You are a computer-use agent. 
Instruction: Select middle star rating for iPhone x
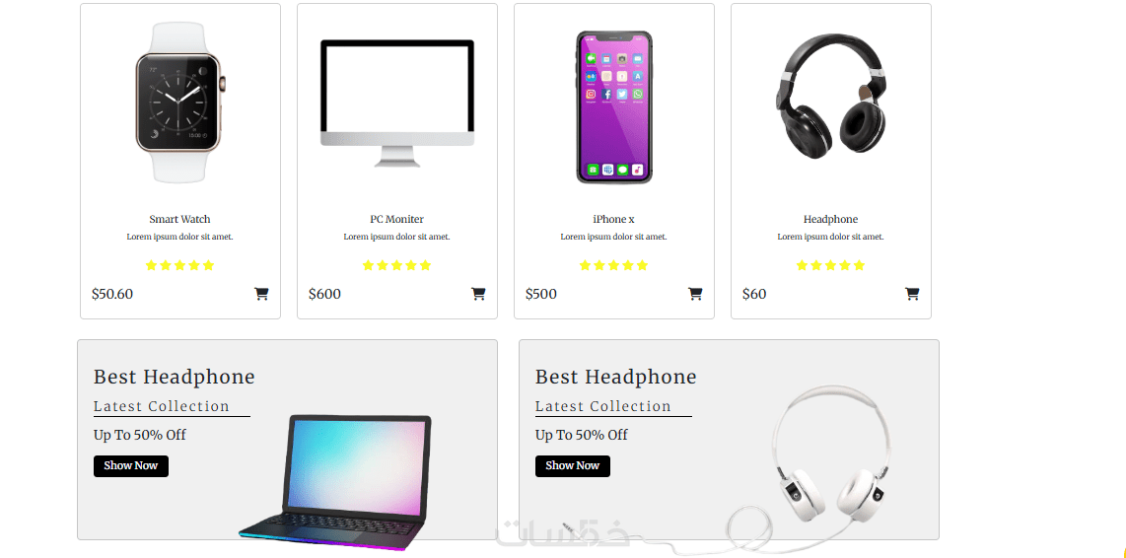(614, 266)
